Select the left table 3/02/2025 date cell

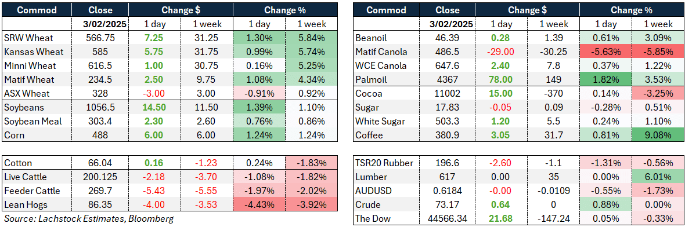pos(100,24)
